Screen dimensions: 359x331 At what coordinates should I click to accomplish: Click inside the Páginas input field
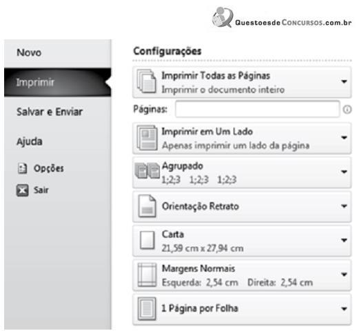click(x=257, y=109)
